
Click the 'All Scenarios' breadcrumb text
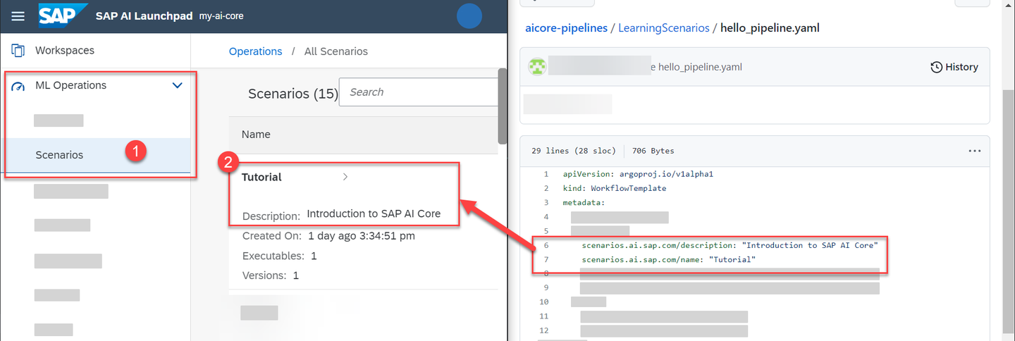click(x=336, y=51)
